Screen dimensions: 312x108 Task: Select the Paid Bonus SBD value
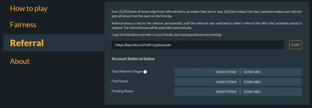(x=252, y=82)
